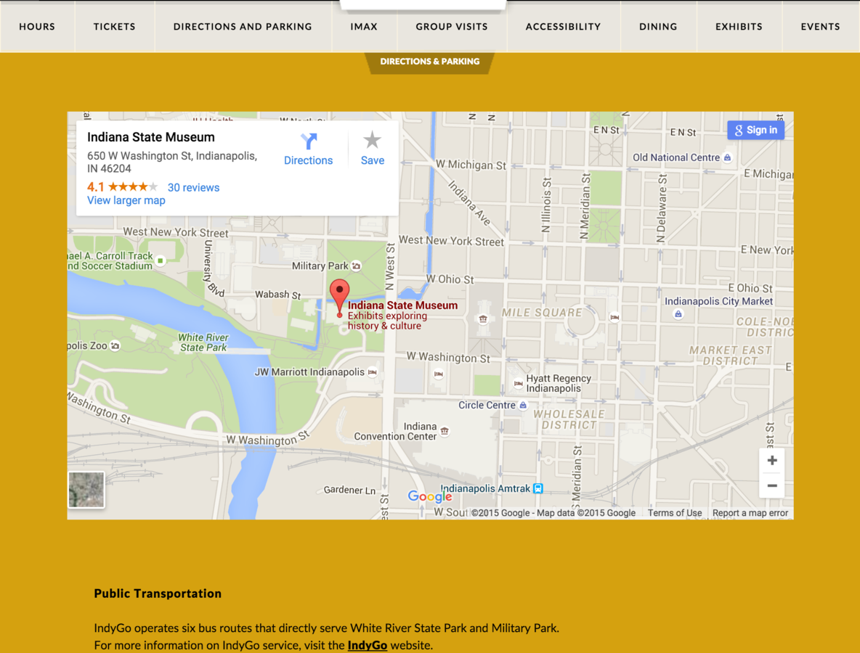Click the Old National Centre icon

727,157
